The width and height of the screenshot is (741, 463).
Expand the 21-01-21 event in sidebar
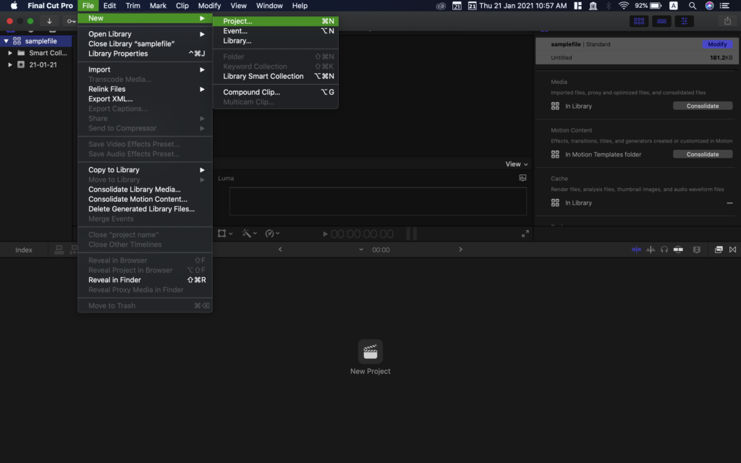click(10, 63)
